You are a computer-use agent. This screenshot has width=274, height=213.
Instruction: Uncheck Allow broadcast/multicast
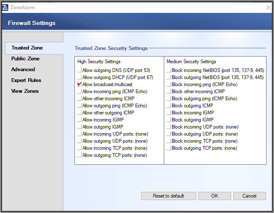point(79,84)
